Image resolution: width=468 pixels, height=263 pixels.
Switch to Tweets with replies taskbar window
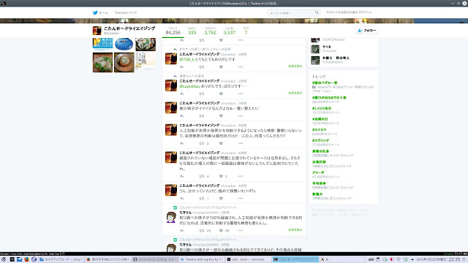(202, 259)
